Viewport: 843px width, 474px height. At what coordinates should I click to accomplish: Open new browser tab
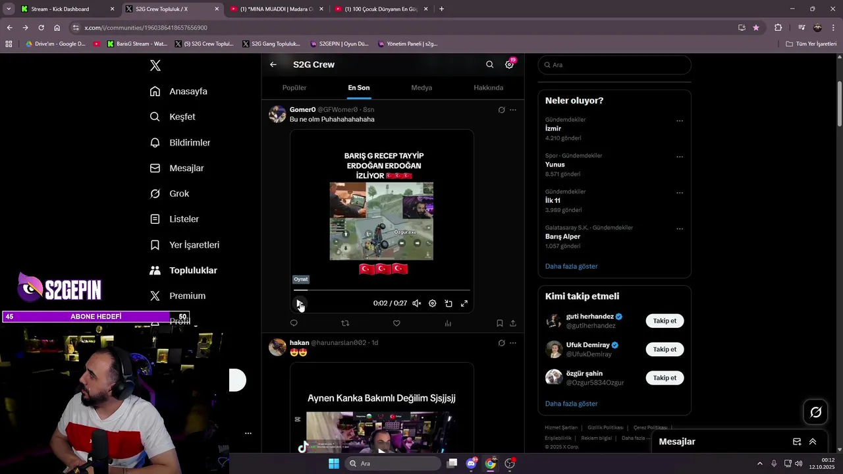(x=441, y=9)
